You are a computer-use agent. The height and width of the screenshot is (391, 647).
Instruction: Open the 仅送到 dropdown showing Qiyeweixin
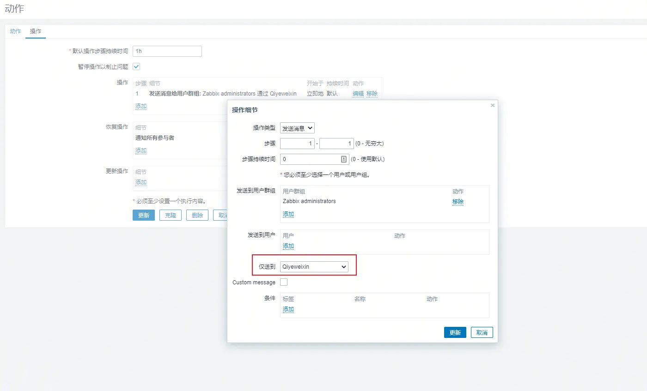[314, 267]
